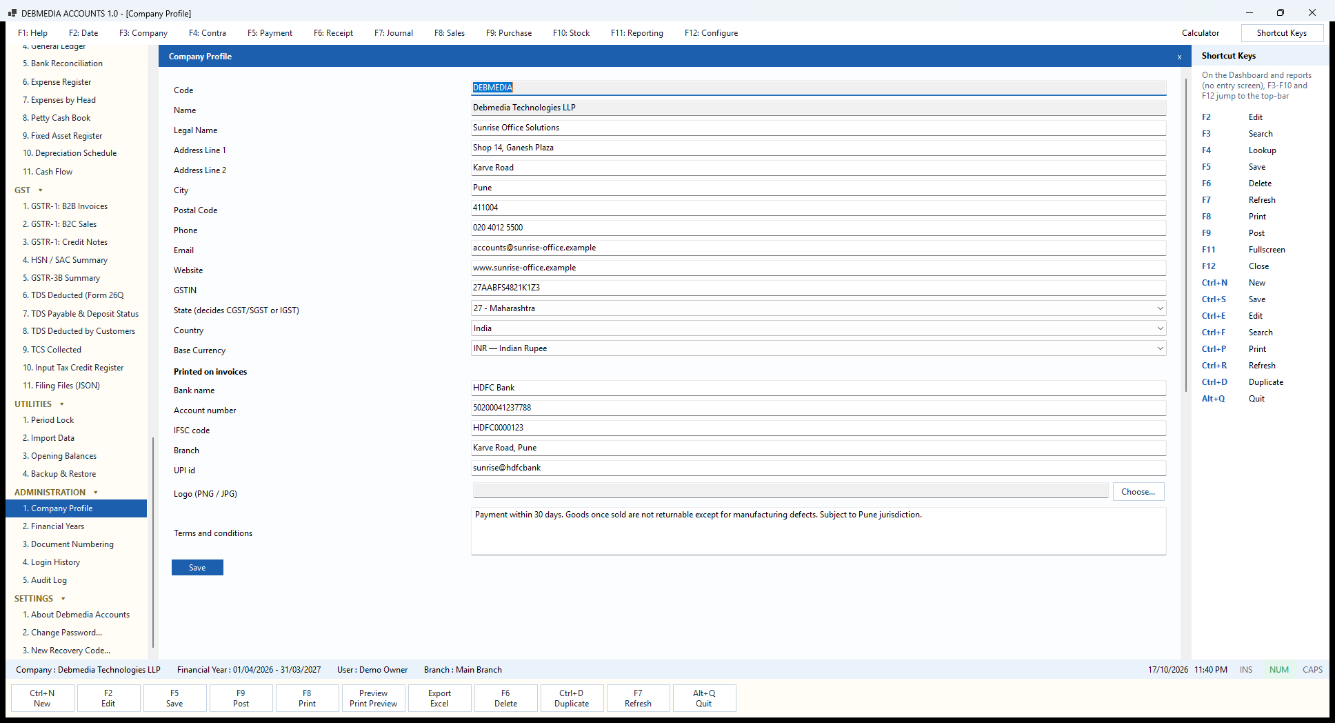1335x723 pixels.
Task: Click the IFSC code input field
Action: tap(819, 428)
